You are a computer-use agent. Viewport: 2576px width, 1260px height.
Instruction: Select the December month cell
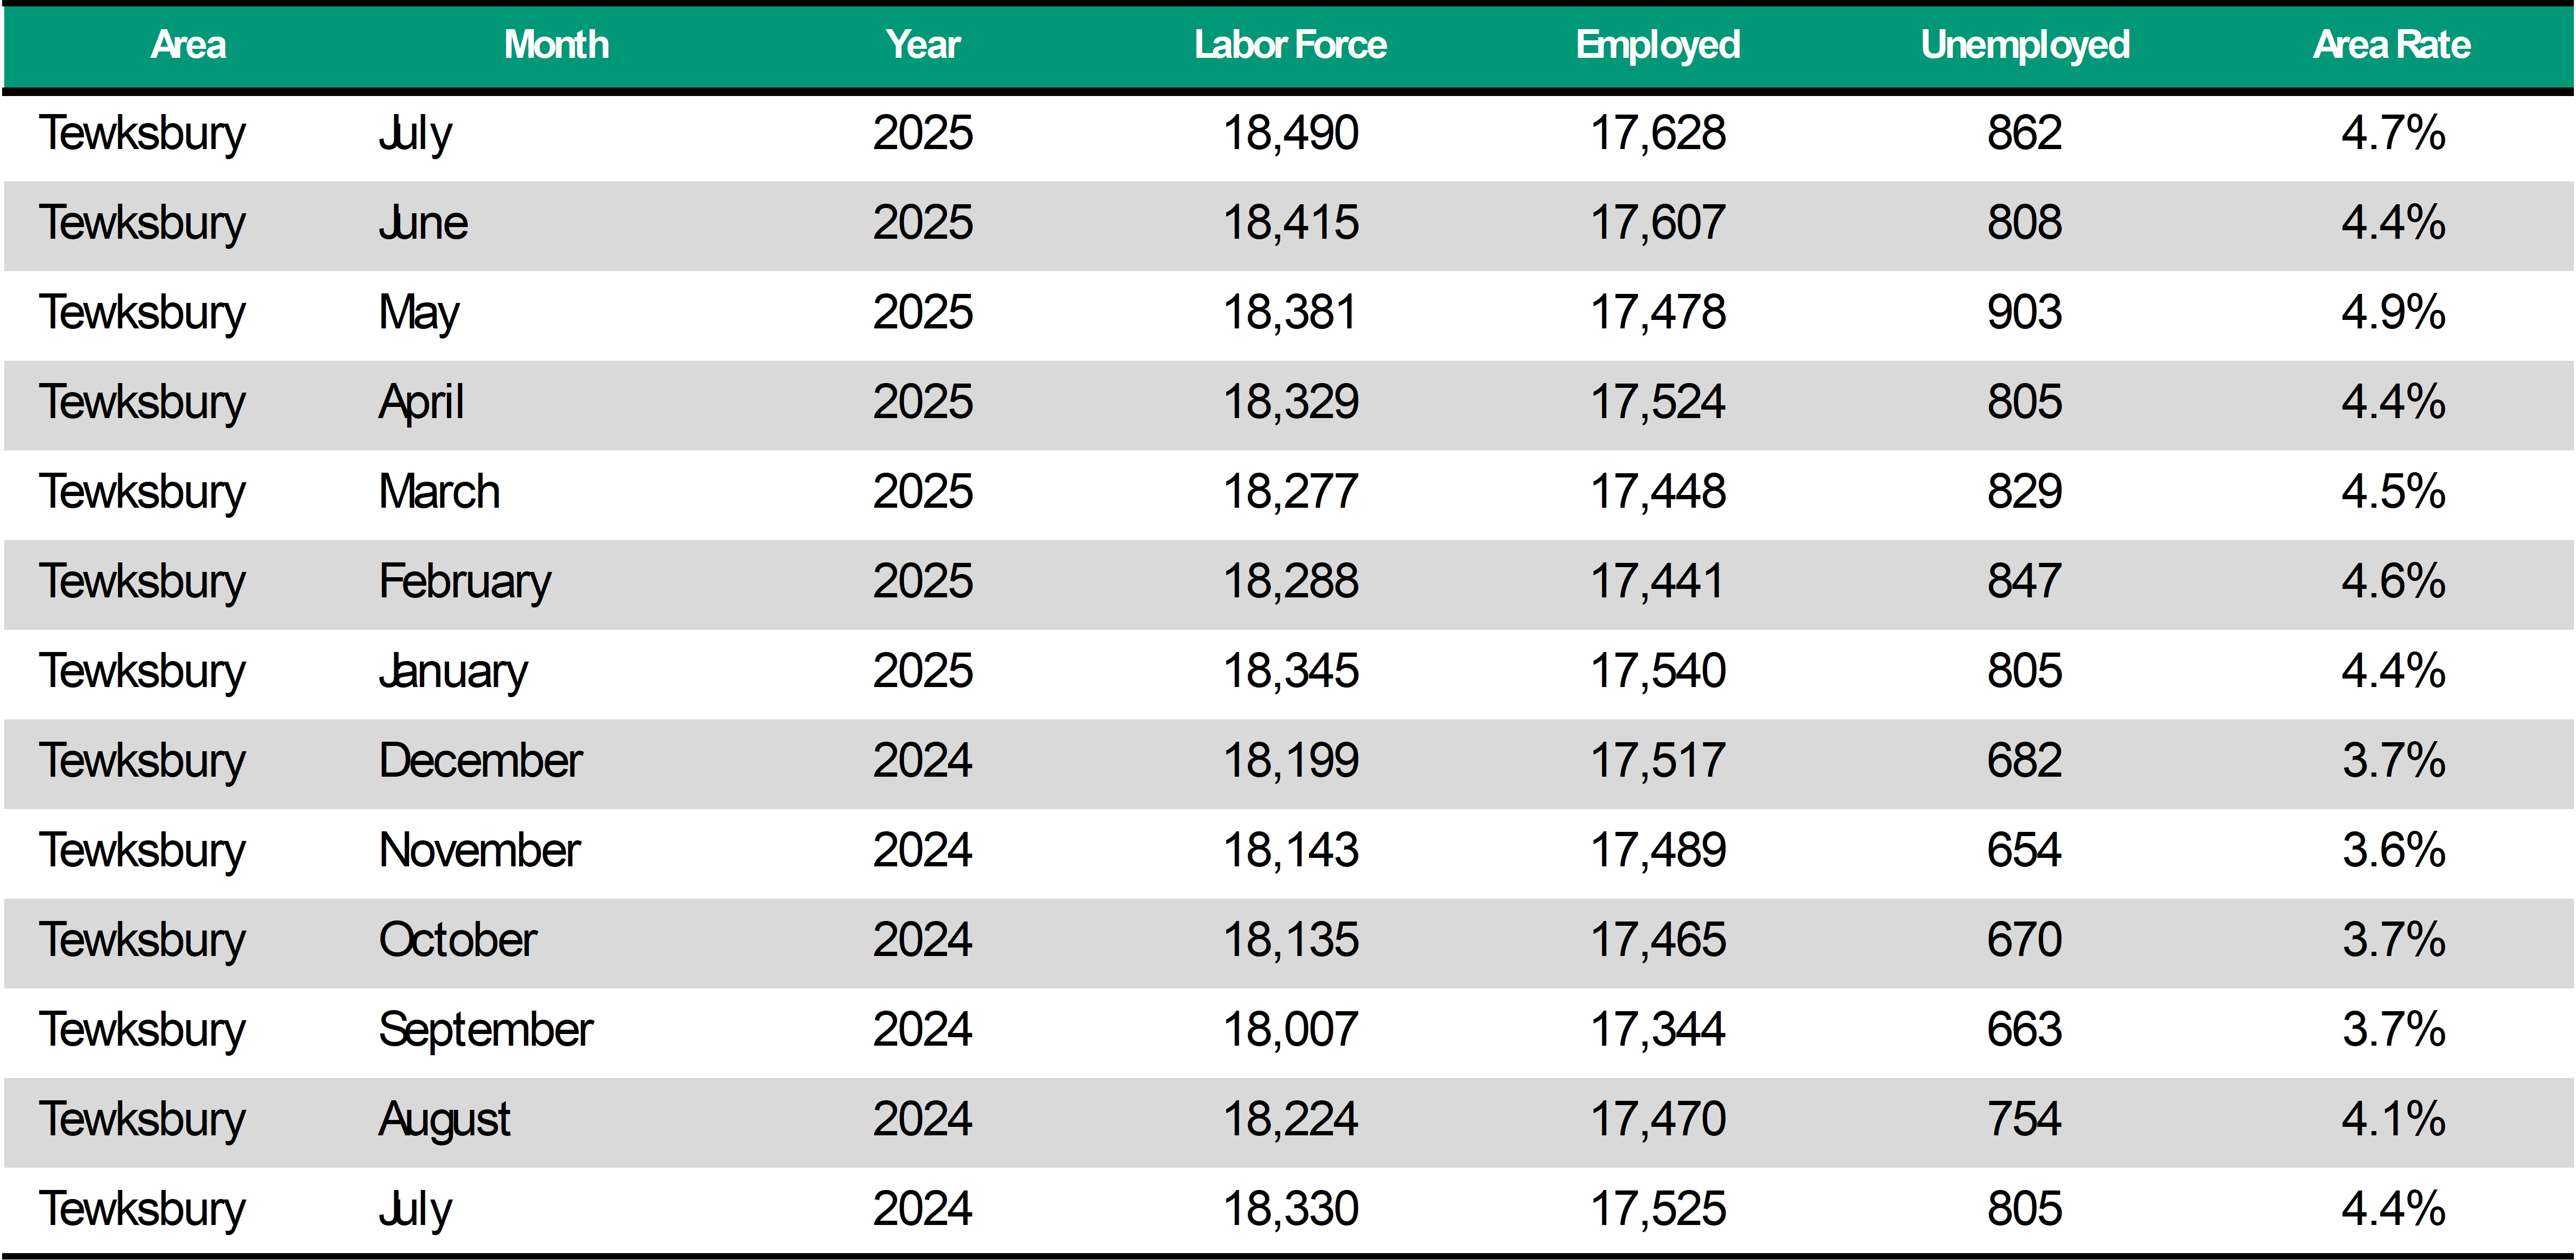click(x=480, y=760)
